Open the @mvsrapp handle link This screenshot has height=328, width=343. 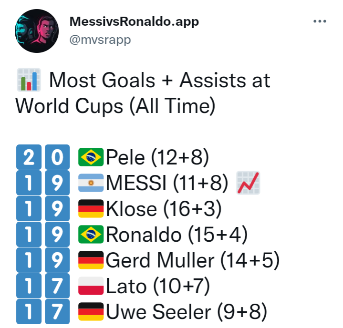[x=100, y=40]
